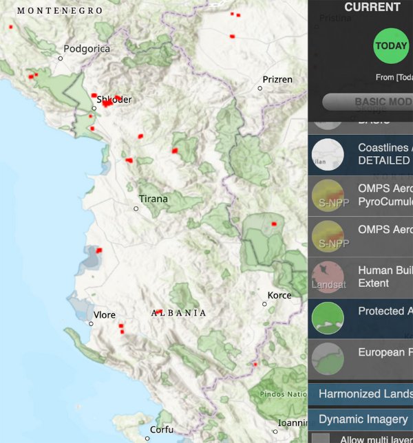
Task: Click the fire hotspot west of Shkoder label
Action: (94, 96)
